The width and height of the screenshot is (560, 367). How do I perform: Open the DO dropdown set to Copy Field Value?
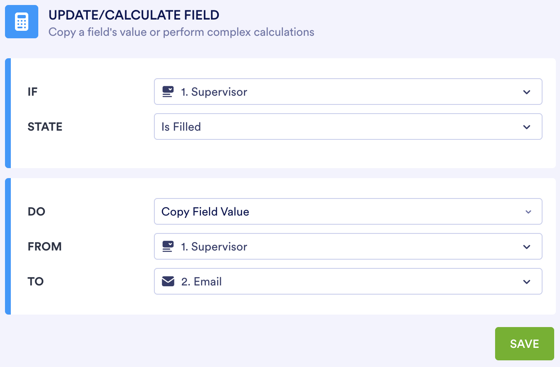coord(348,211)
